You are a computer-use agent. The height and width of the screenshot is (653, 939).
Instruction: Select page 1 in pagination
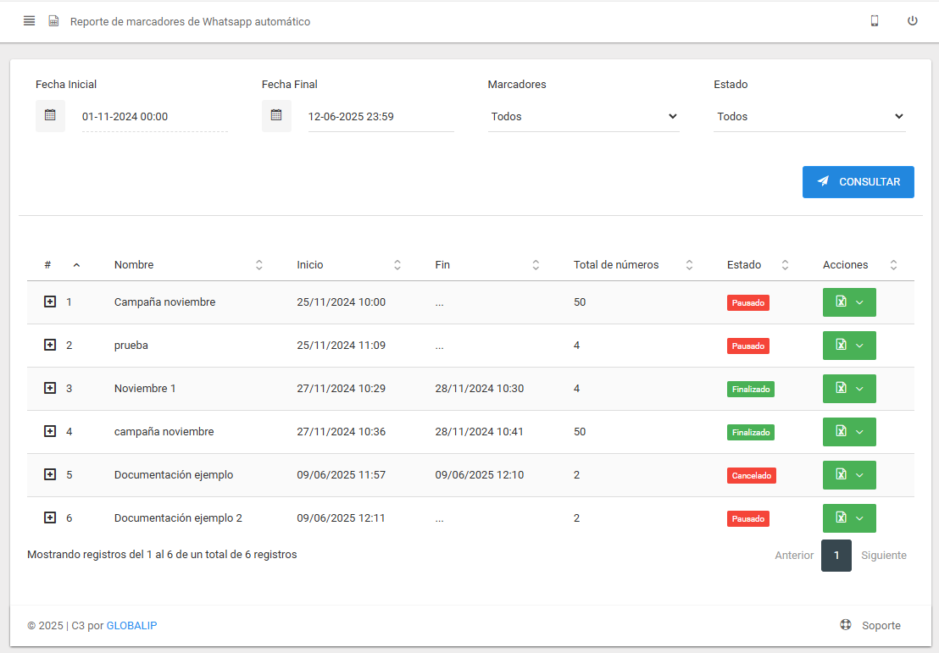(836, 556)
